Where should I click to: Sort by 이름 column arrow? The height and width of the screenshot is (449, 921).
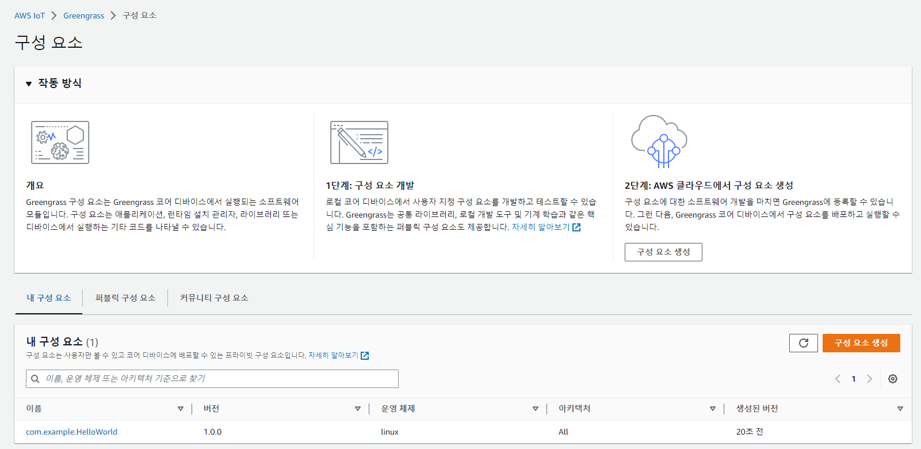click(x=181, y=409)
